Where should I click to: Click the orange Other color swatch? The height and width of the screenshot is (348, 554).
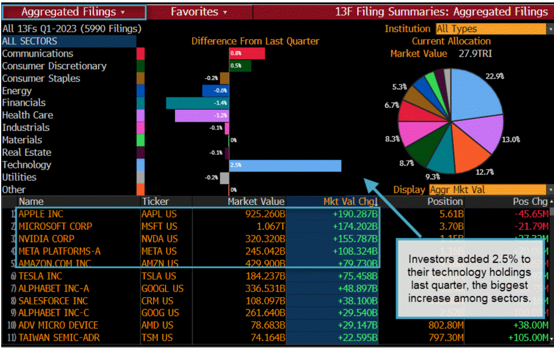pyautogui.click(x=141, y=190)
